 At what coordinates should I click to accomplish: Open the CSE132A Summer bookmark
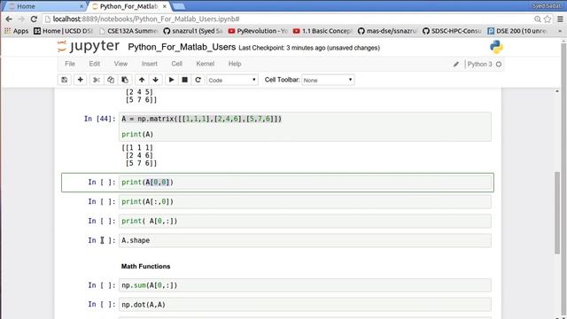click(128, 31)
